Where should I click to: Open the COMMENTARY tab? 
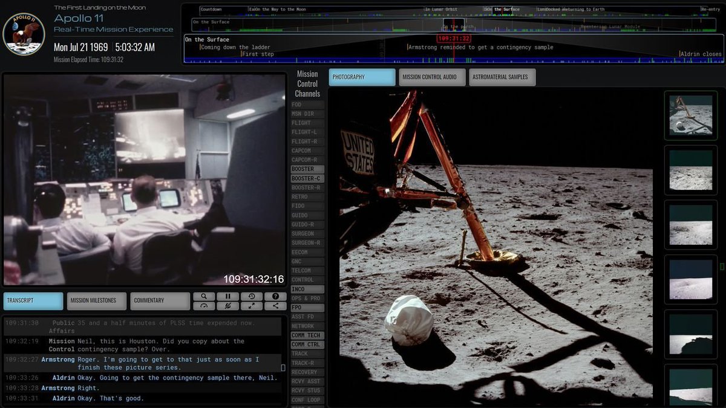click(x=160, y=300)
